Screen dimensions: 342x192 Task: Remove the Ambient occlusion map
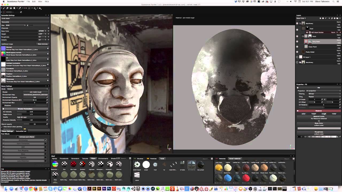[x=48, y=64]
